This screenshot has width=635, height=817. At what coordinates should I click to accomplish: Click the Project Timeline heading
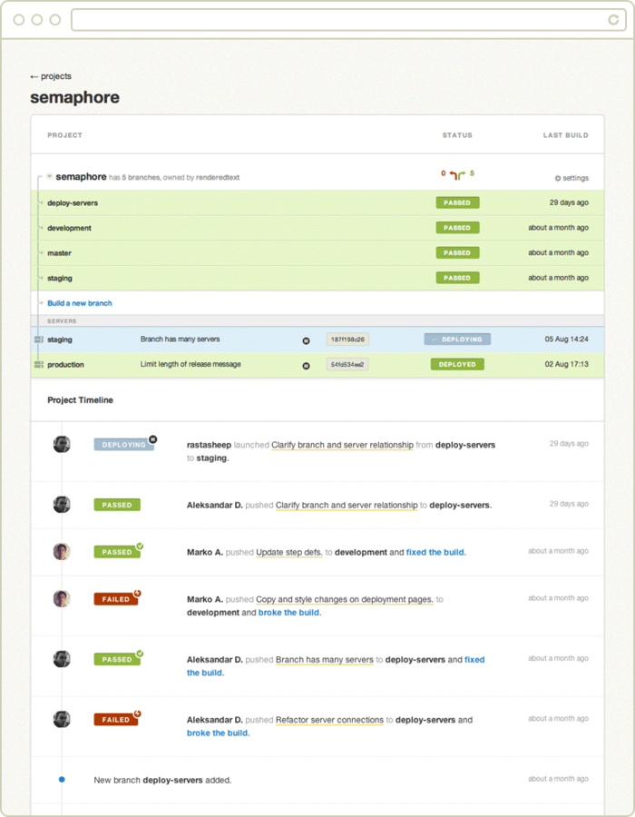80,400
